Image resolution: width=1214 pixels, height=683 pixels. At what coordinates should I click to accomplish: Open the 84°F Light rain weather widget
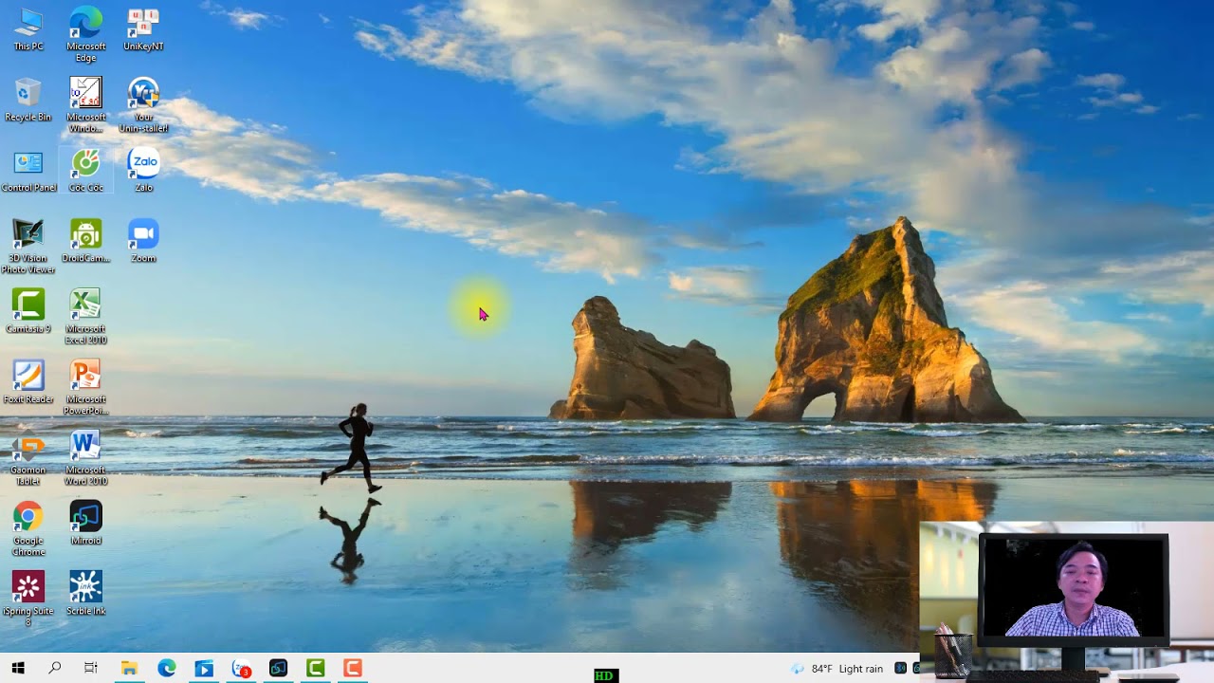click(x=837, y=669)
